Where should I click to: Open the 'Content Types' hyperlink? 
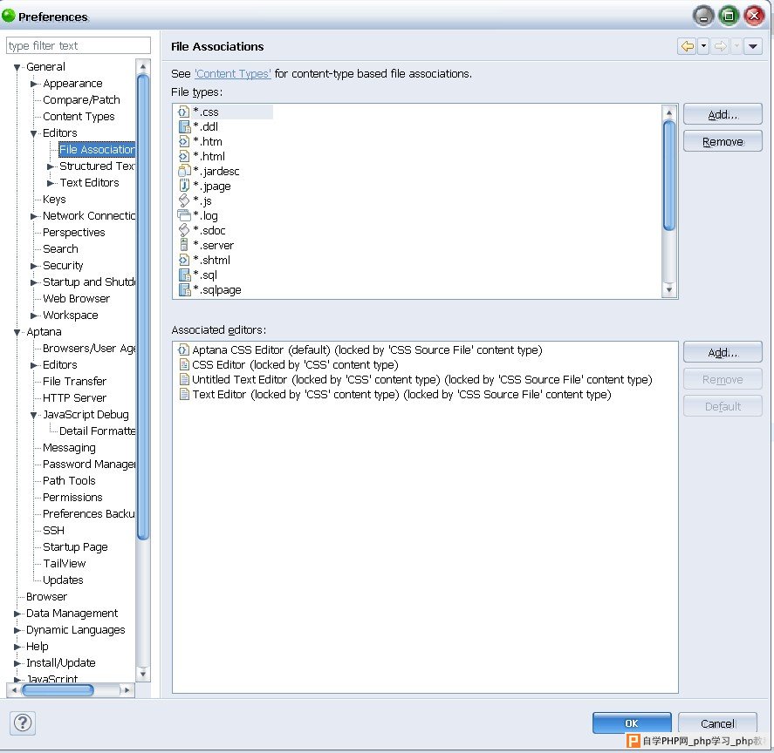(x=232, y=73)
